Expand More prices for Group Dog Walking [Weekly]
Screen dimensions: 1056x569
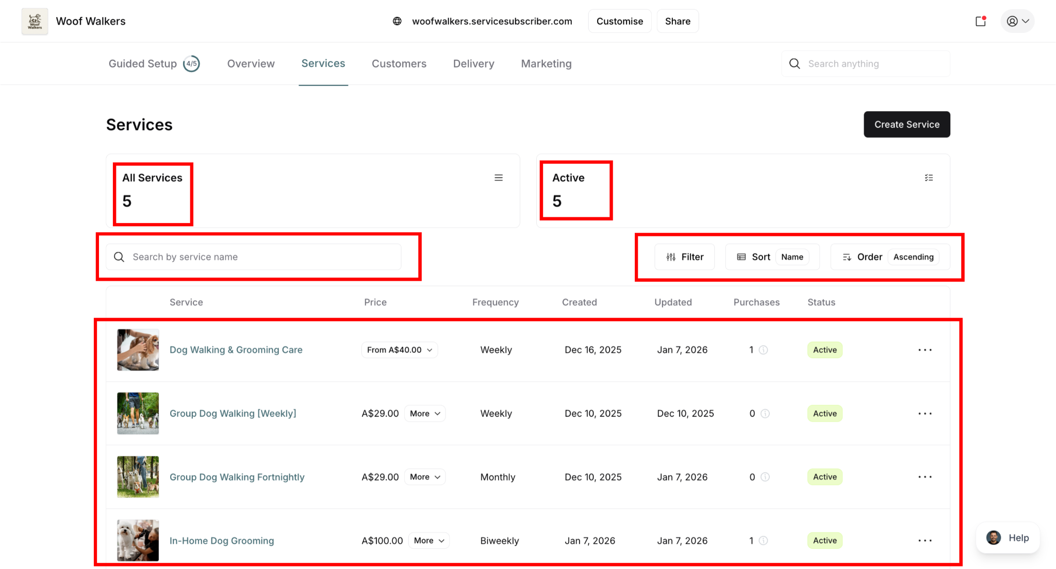click(425, 413)
